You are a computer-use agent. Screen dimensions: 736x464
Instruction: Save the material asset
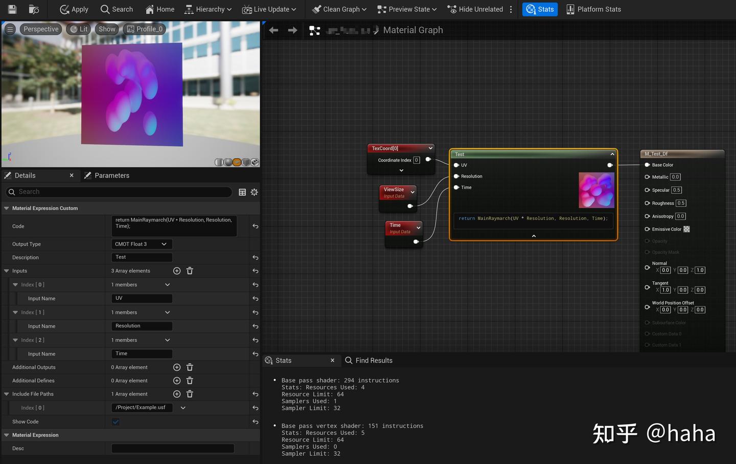11,9
